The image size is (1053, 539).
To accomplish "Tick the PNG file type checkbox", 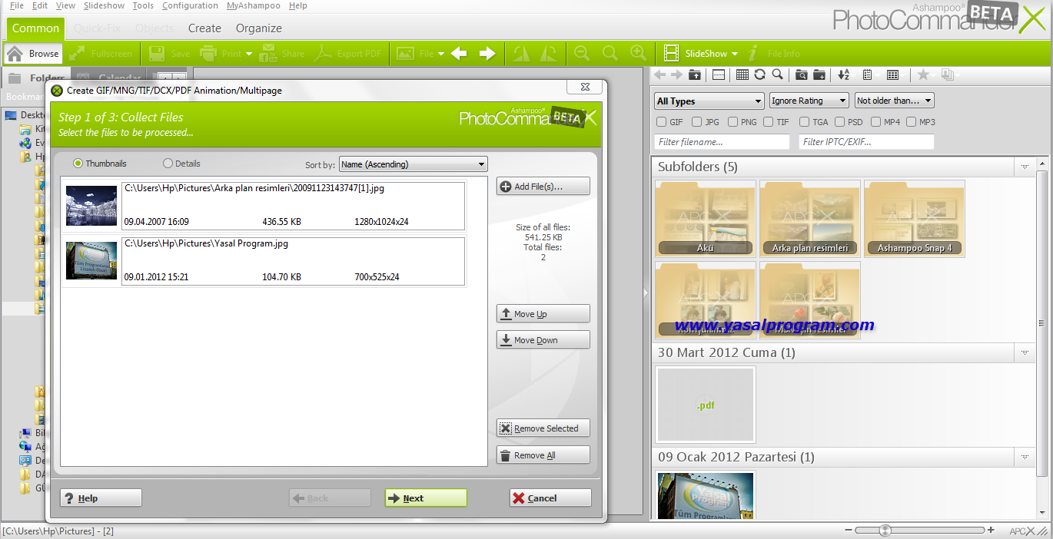I will tap(733, 122).
